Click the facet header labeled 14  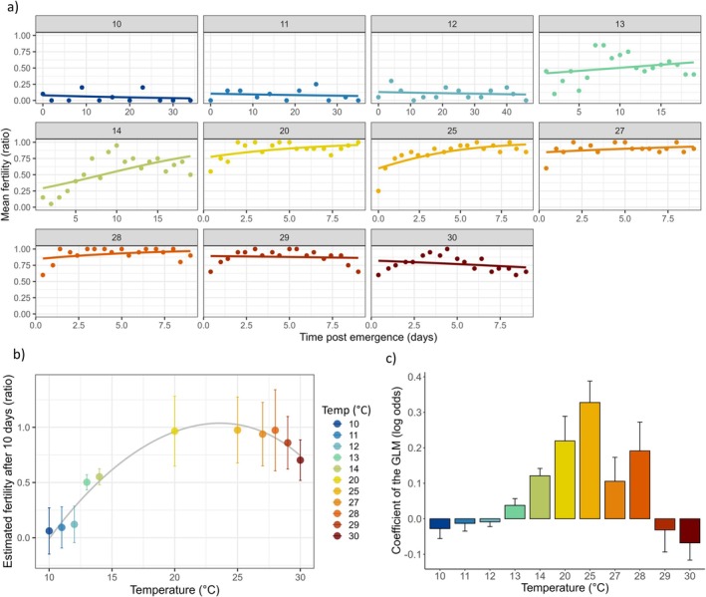[117, 131]
